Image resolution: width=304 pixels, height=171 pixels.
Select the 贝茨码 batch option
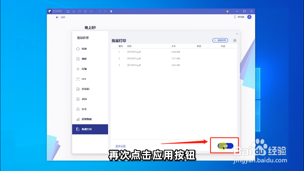pos(90,89)
